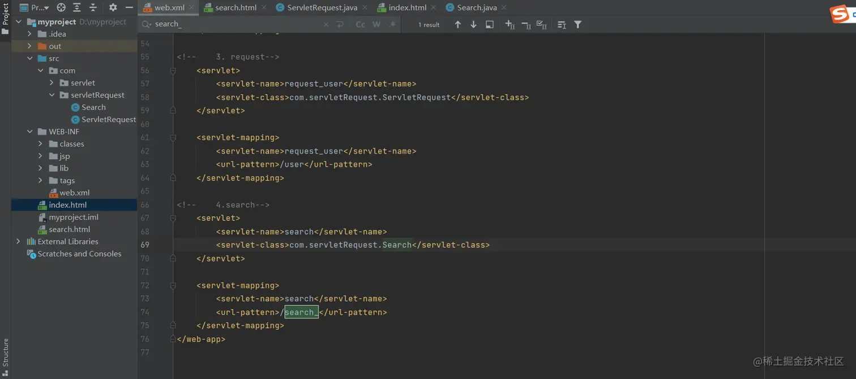Image resolution: width=856 pixels, height=379 pixels.
Task: Open the Structure side tool tab
Action: [5, 358]
